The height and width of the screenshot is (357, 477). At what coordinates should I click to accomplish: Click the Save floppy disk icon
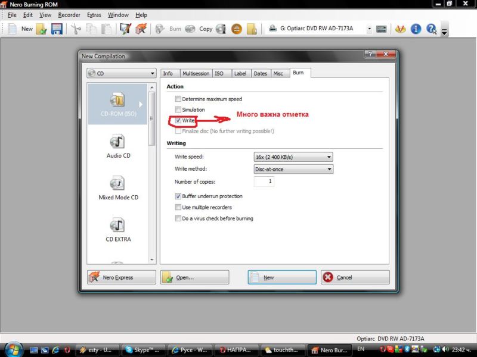[57, 29]
